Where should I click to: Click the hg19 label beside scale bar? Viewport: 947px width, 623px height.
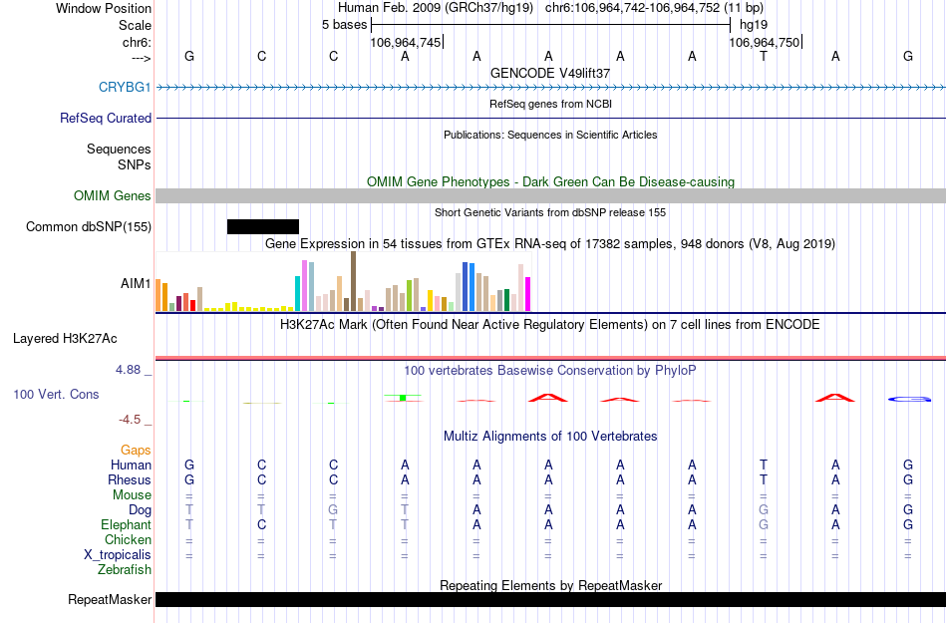(x=754, y=25)
